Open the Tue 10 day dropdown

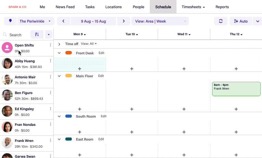pos(132,34)
